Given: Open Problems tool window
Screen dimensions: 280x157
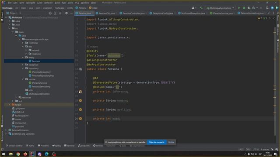Looking at the screenshot, I should pyautogui.click(x=43, y=146).
